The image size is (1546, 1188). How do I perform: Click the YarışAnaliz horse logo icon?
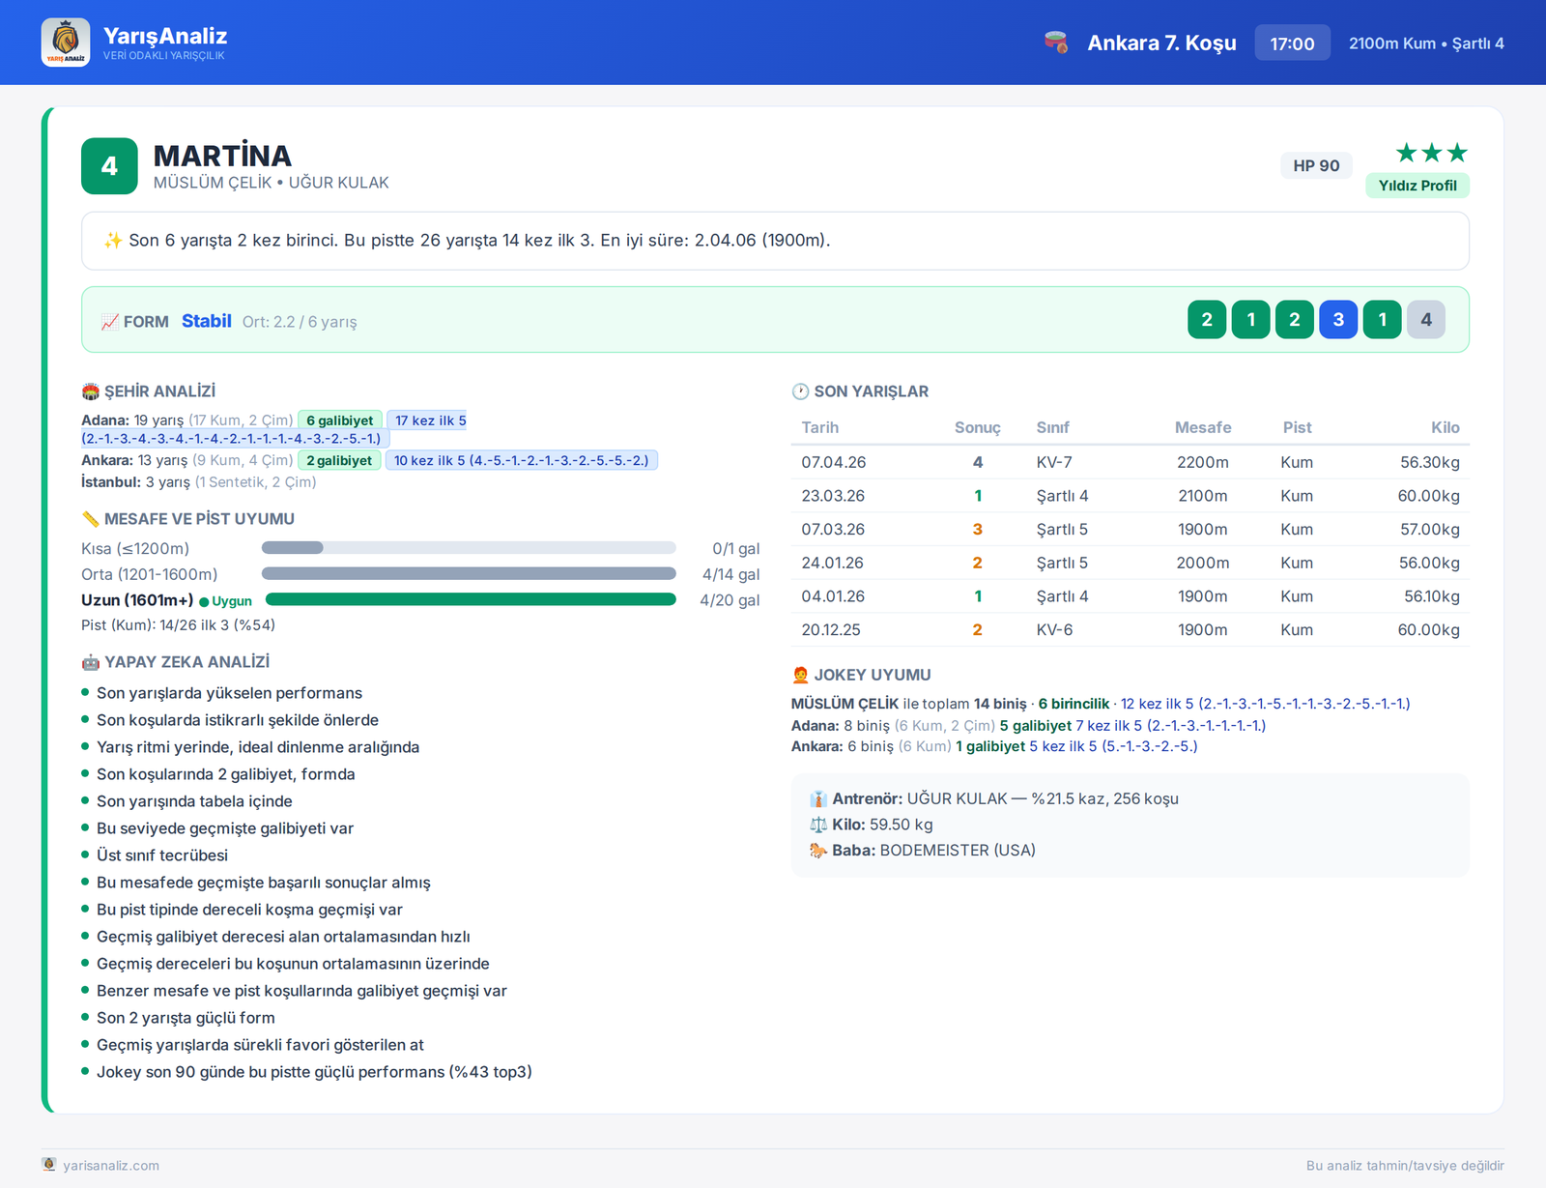click(66, 43)
